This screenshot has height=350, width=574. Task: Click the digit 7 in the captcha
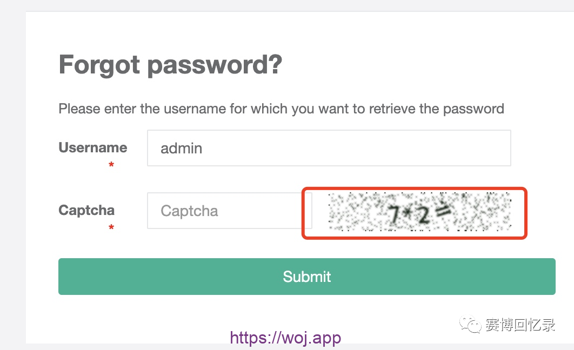(394, 216)
